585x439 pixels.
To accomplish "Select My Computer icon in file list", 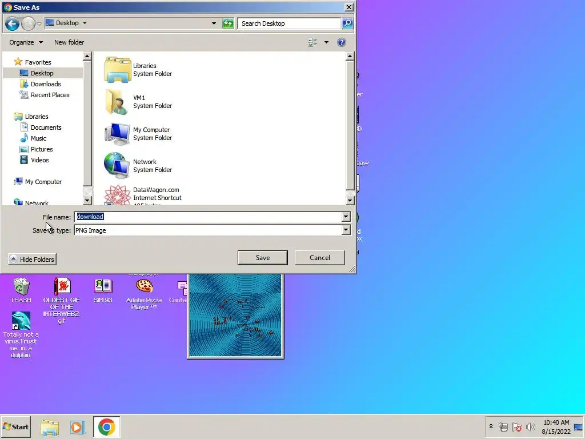I will 117,134.
